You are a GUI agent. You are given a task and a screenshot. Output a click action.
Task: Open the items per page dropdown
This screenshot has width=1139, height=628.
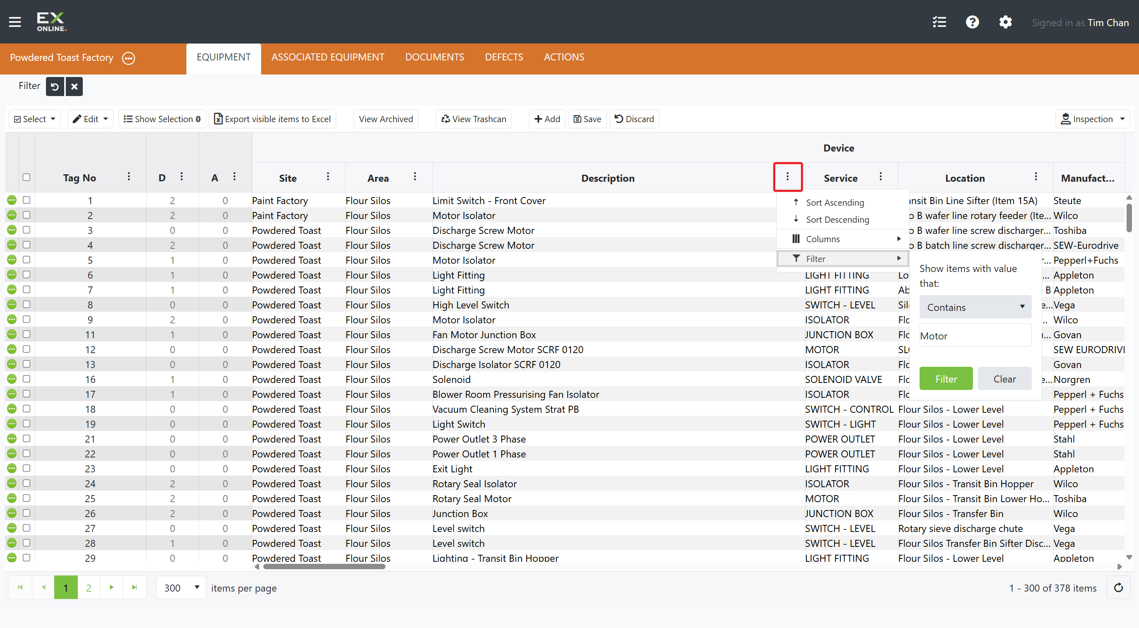pyautogui.click(x=181, y=587)
